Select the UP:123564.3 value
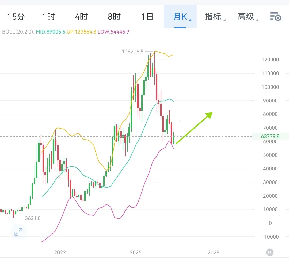Viewport: 289px width, 260px height. point(81,32)
